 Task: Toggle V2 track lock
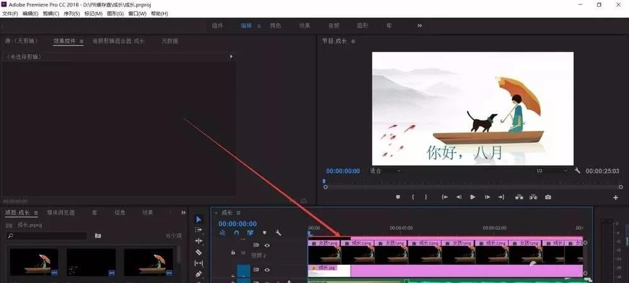(x=233, y=253)
